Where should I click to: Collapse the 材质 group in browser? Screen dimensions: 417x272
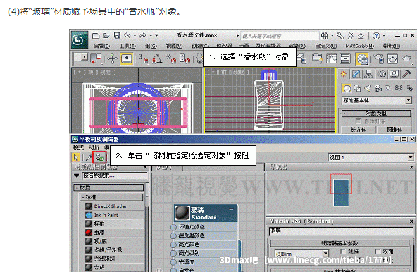coord(108,187)
